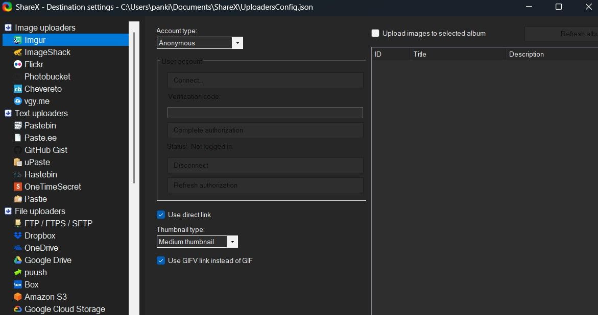Click the Verification code input field
Viewport: 598px width, 315px height.
pyautogui.click(x=265, y=113)
